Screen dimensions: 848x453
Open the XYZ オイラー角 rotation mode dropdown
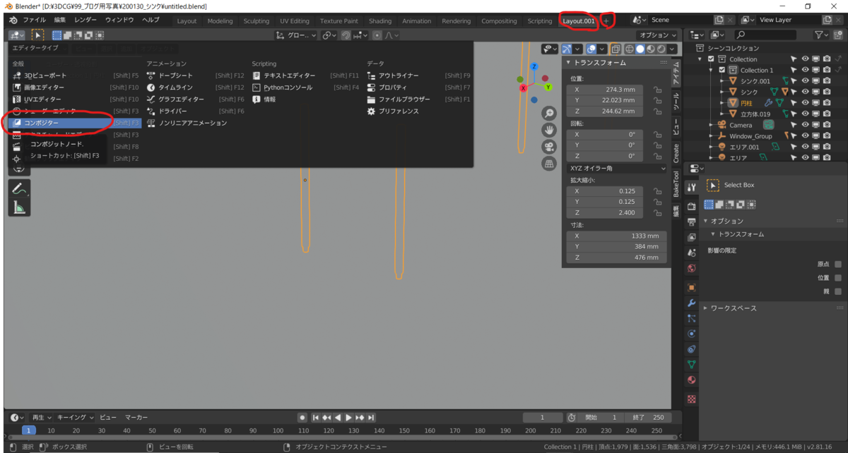(x=618, y=169)
